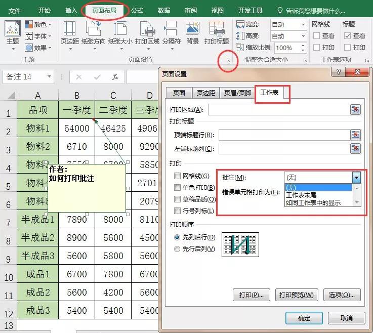Viewport: 373px width, 333px height.
Task: Enable 草稿品质(Q) checkbox
Action: 177,199
